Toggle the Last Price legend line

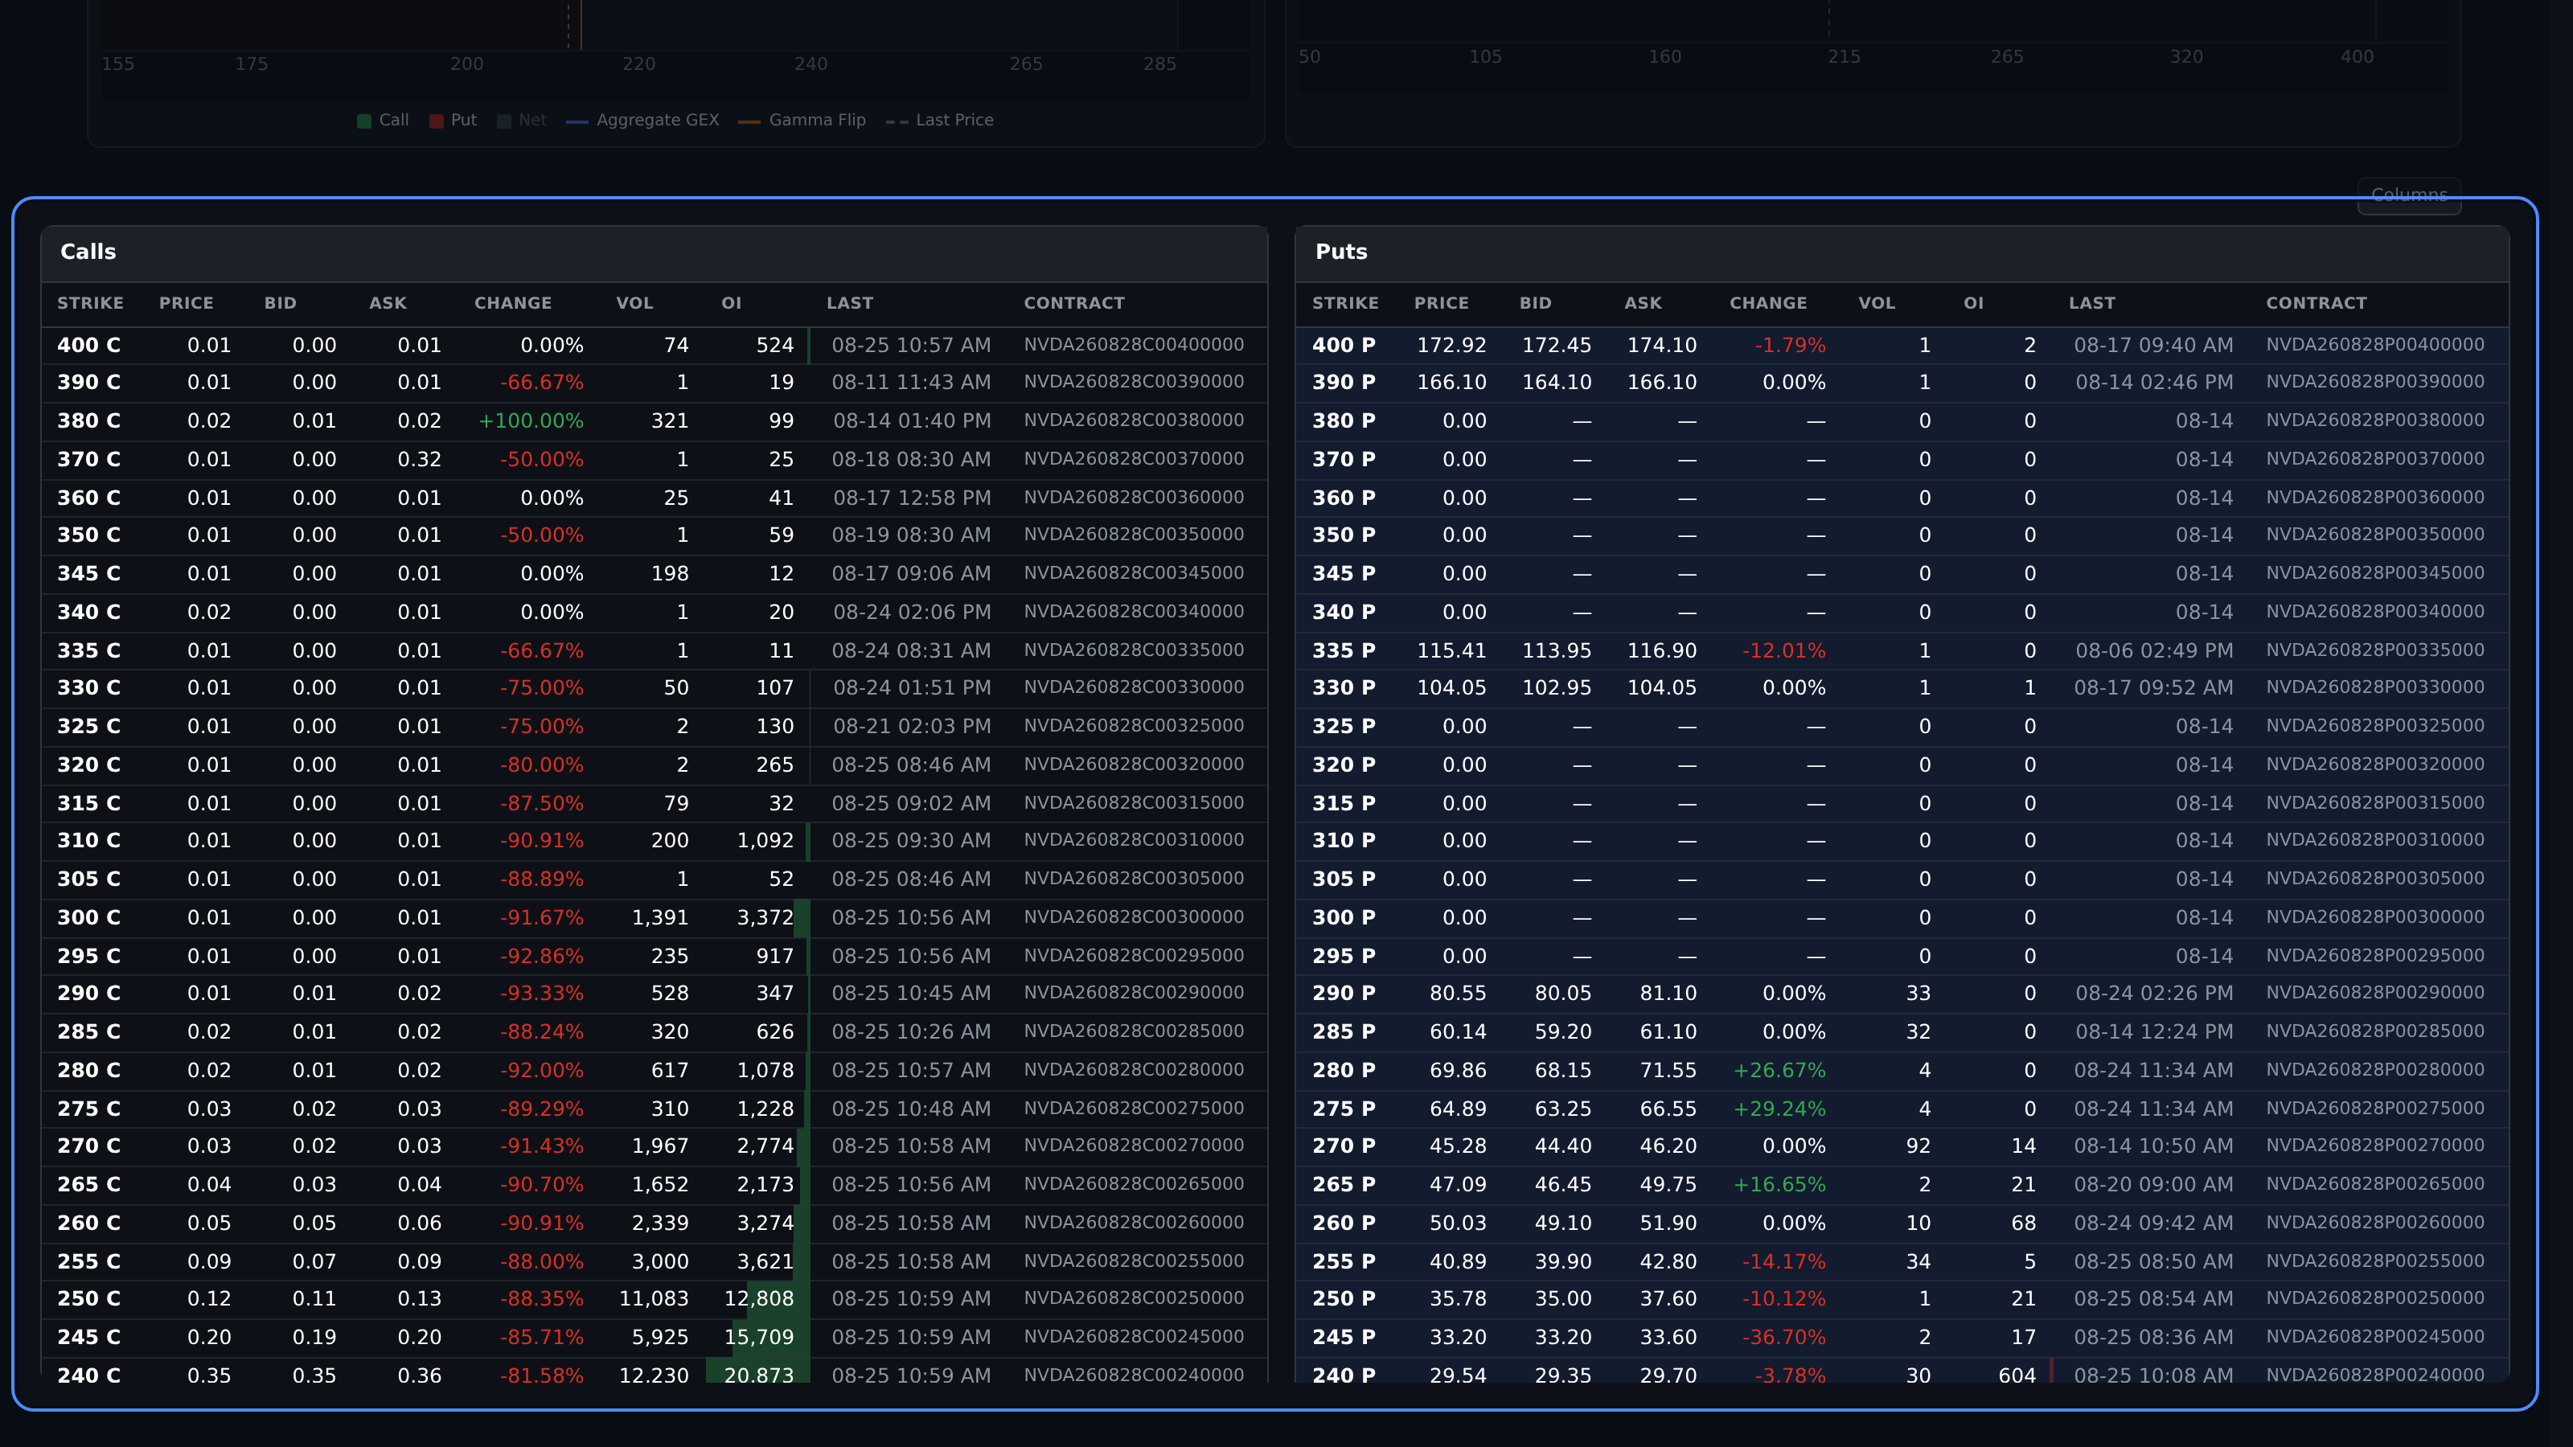click(940, 120)
